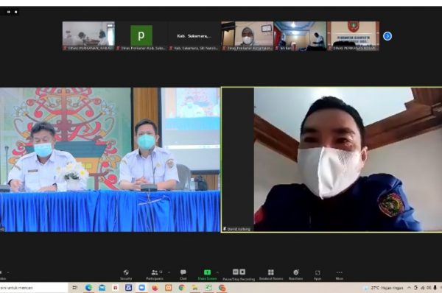The height and width of the screenshot is (293, 442).
Task: Expand the Participants arrow options
Action: pos(169,272)
